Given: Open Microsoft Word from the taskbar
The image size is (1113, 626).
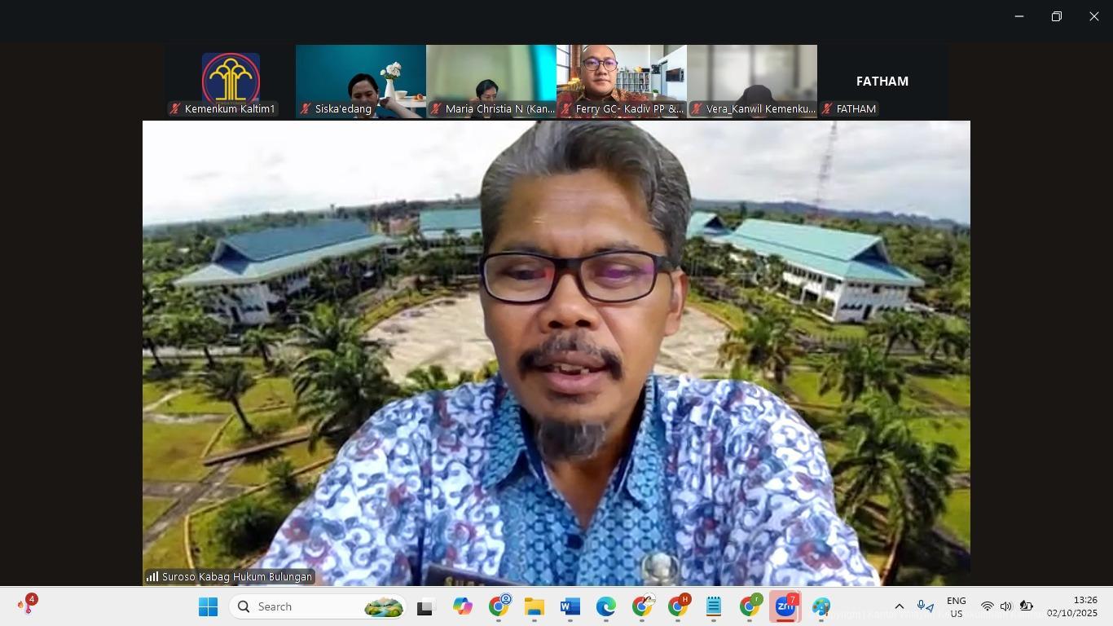Looking at the screenshot, I should tap(570, 607).
